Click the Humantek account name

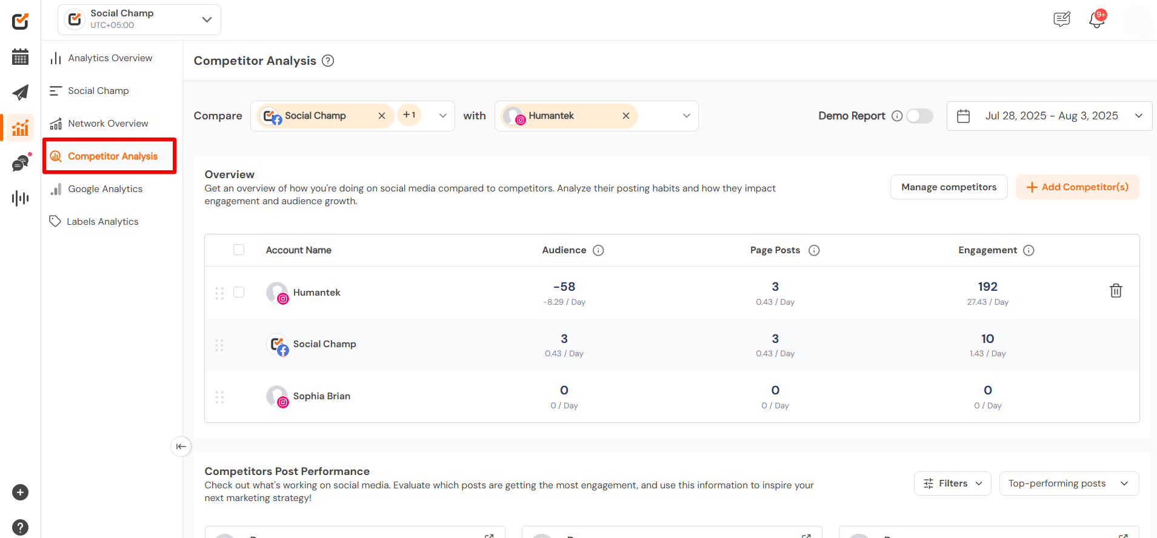316,293
